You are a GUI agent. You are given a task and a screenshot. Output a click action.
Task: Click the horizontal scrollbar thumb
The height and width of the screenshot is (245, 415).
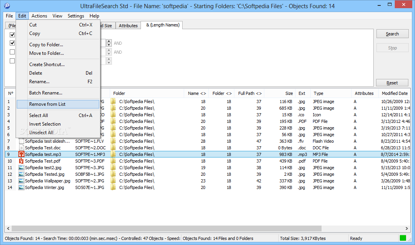167,228
